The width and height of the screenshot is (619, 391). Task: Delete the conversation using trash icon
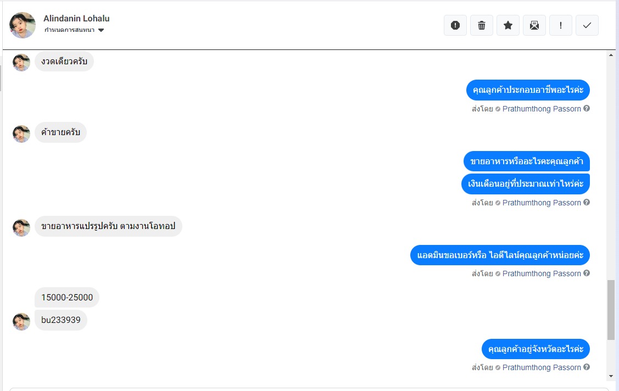(x=482, y=25)
